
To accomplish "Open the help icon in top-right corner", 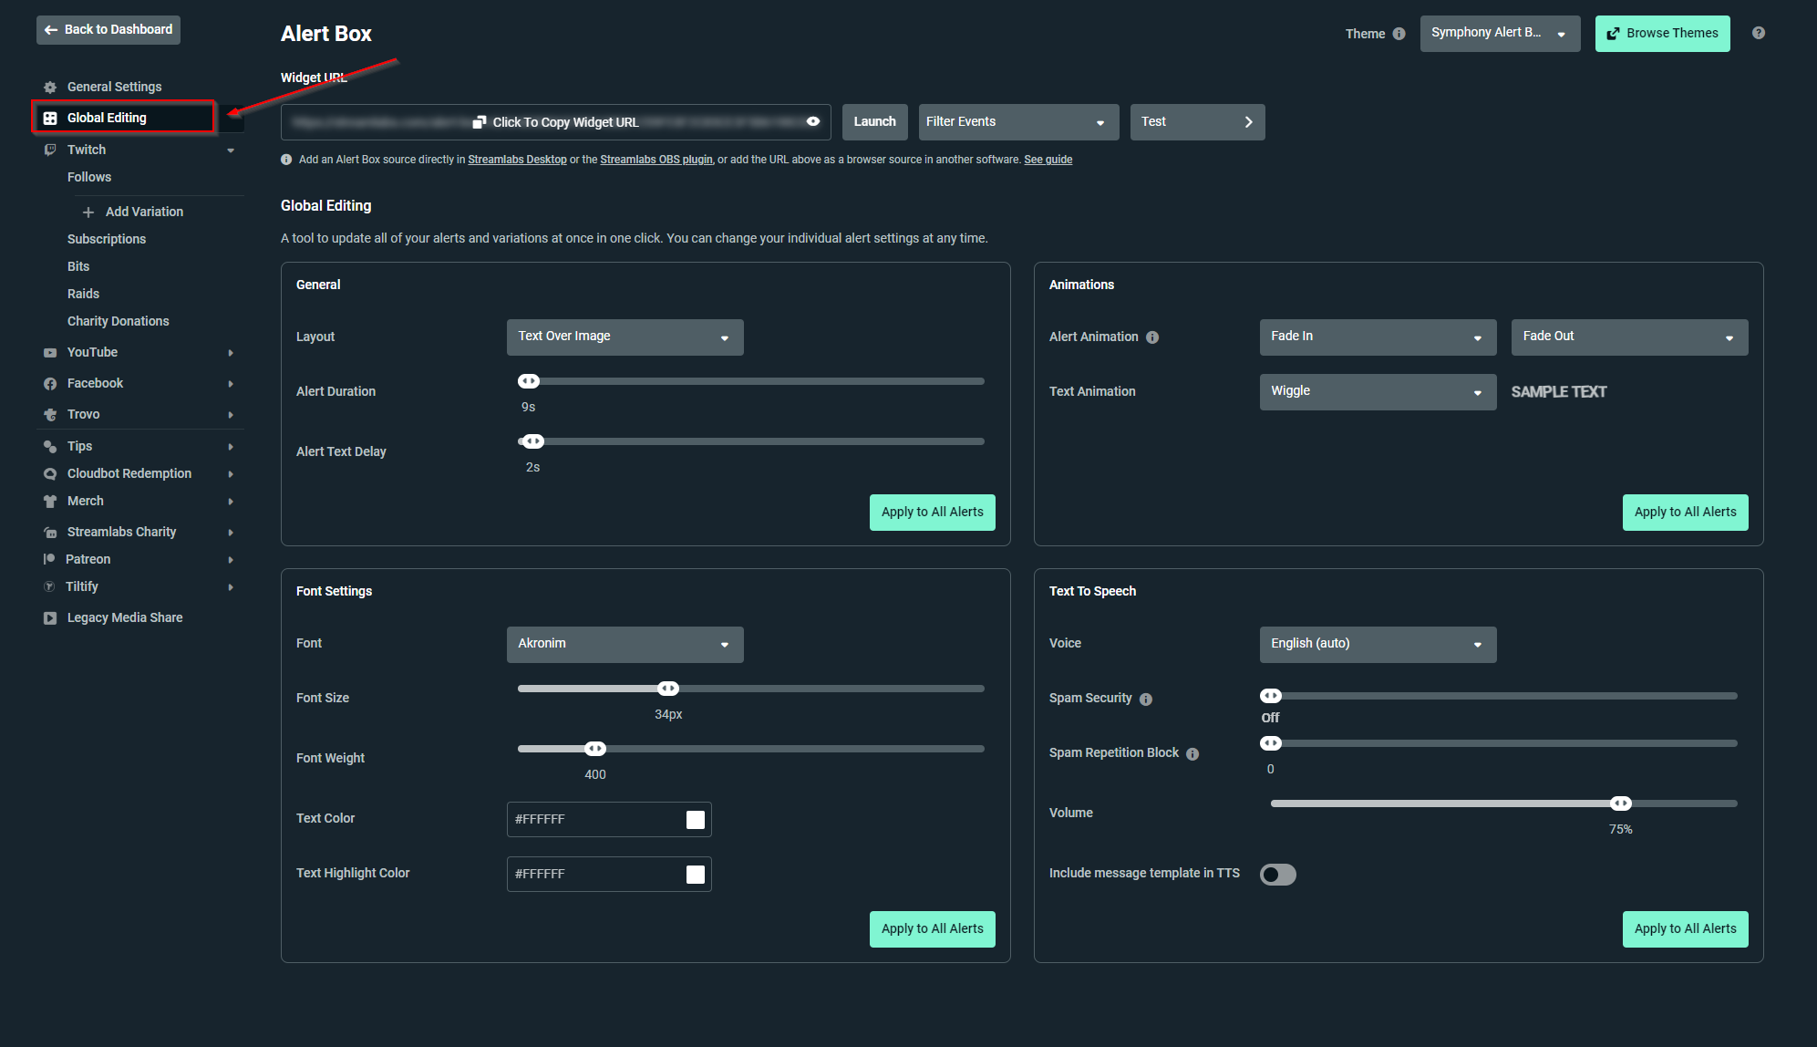I will (x=1758, y=33).
